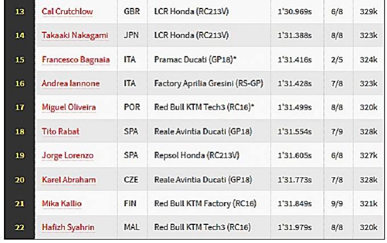Click the Jorge Lorenzo name link

67,156
